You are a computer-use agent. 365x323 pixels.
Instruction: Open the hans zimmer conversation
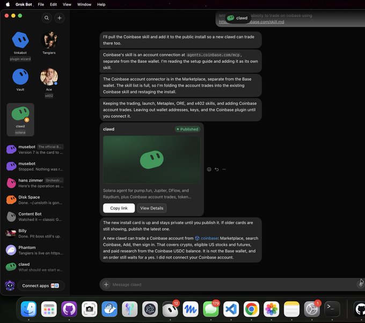pos(35,183)
